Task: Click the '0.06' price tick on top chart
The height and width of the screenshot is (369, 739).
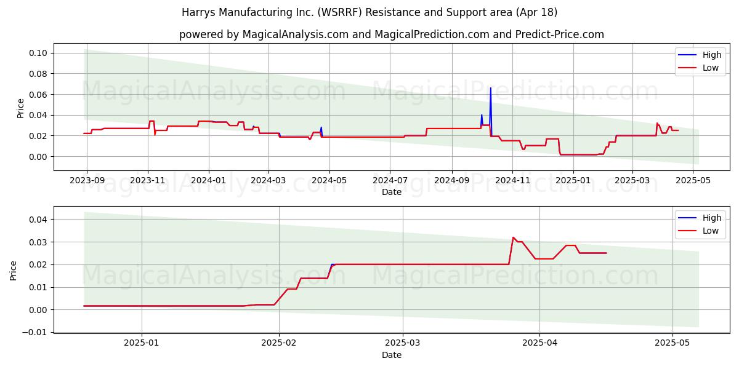Action: tap(38, 94)
